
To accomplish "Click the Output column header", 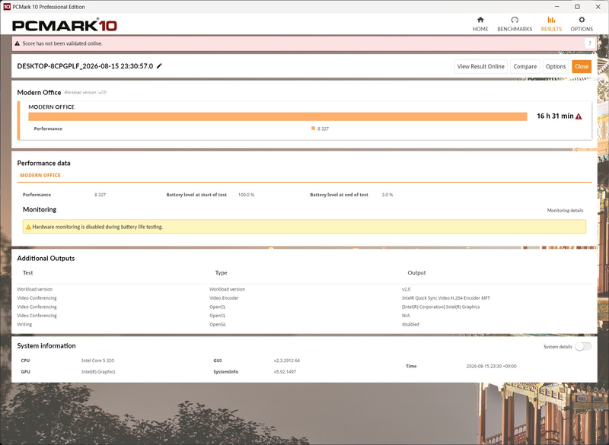I will click(x=416, y=273).
